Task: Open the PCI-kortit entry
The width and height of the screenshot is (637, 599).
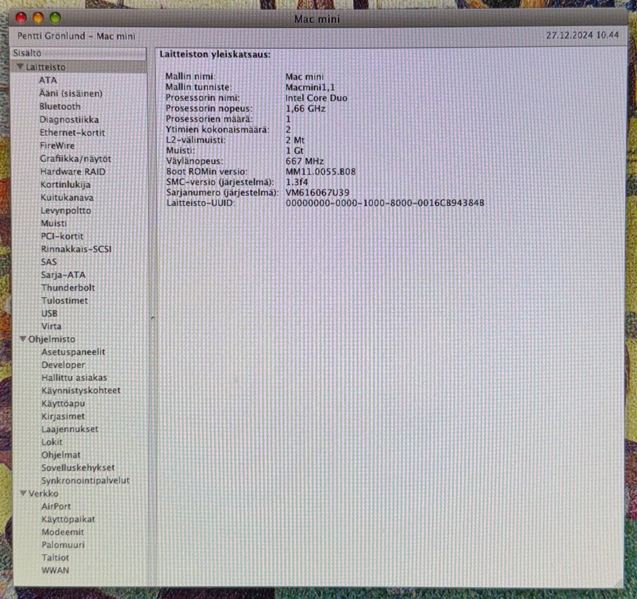Action: (x=62, y=236)
